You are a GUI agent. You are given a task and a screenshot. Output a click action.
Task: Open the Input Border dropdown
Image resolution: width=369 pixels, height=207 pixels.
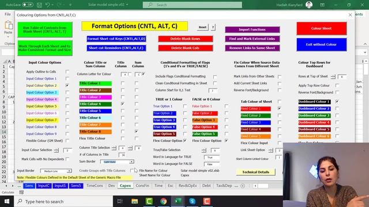tap(69, 171)
